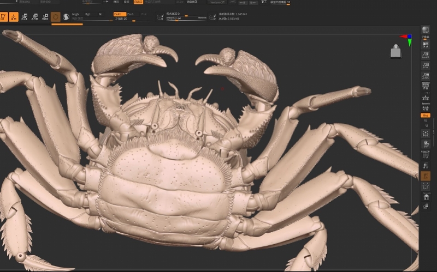This screenshot has width=437, height=272.
Task: Switch to the Move transform tool
Action: click(25, 17)
